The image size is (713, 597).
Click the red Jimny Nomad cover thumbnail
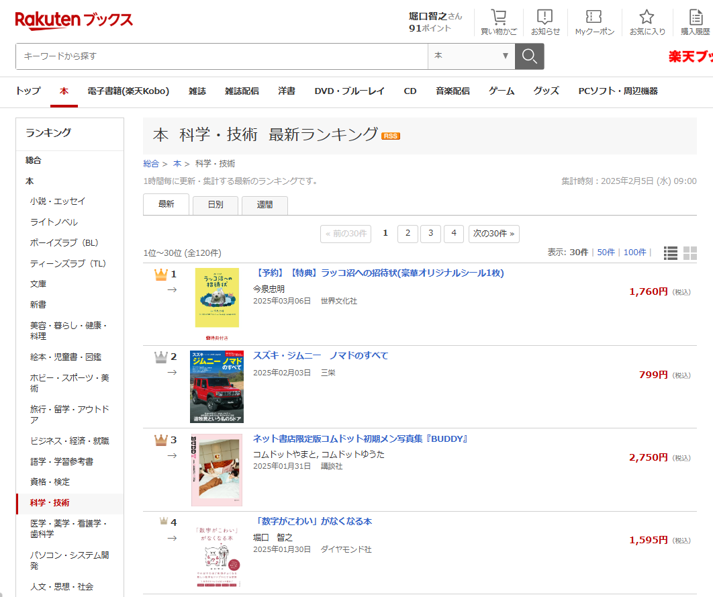click(217, 387)
